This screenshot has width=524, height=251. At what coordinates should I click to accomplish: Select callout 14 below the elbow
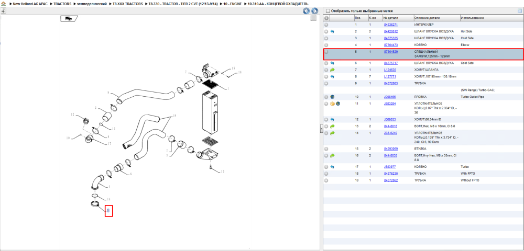pos(108,199)
